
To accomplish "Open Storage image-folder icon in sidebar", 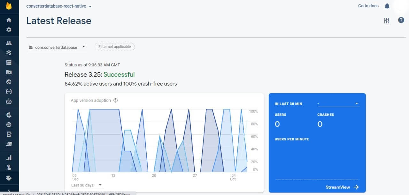I will 9,72.
